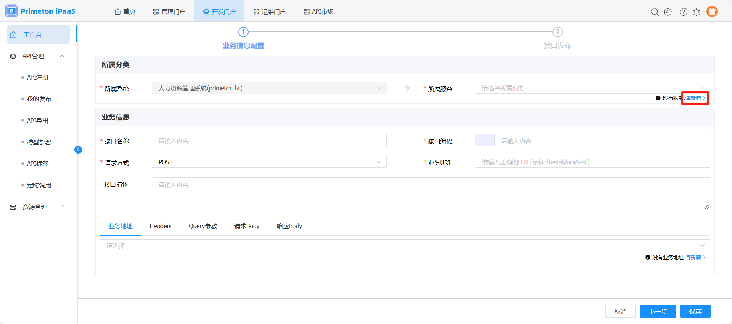Switch to the Headers tab
Viewport: 732px width, 324px height.
(160, 226)
